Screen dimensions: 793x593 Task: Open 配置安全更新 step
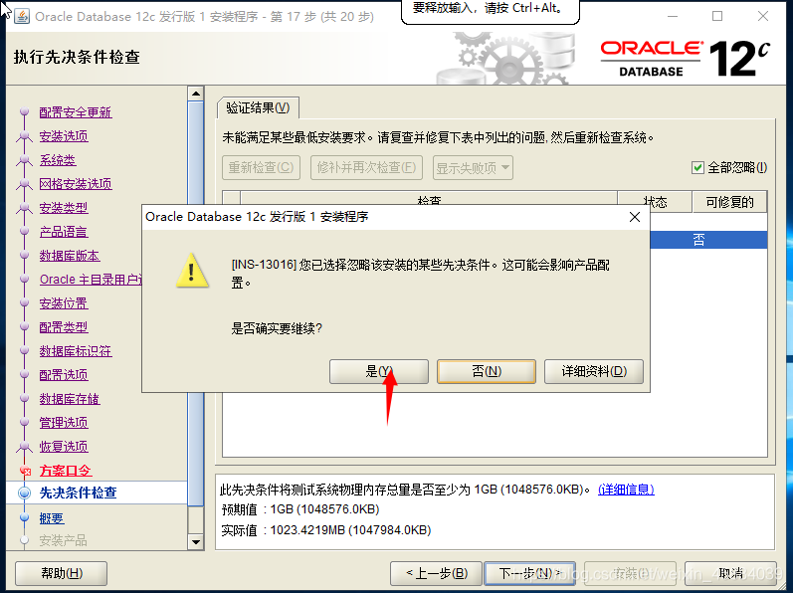click(76, 112)
